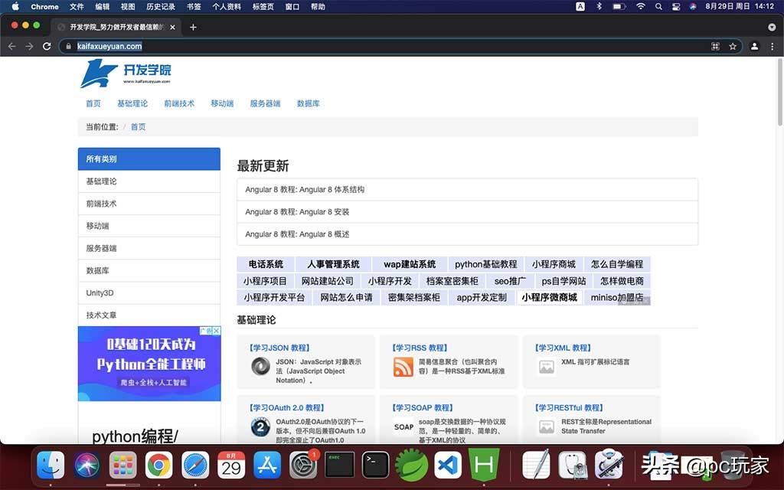Click the battery status icon
The height and width of the screenshot is (490, 784).
[619, 6]
